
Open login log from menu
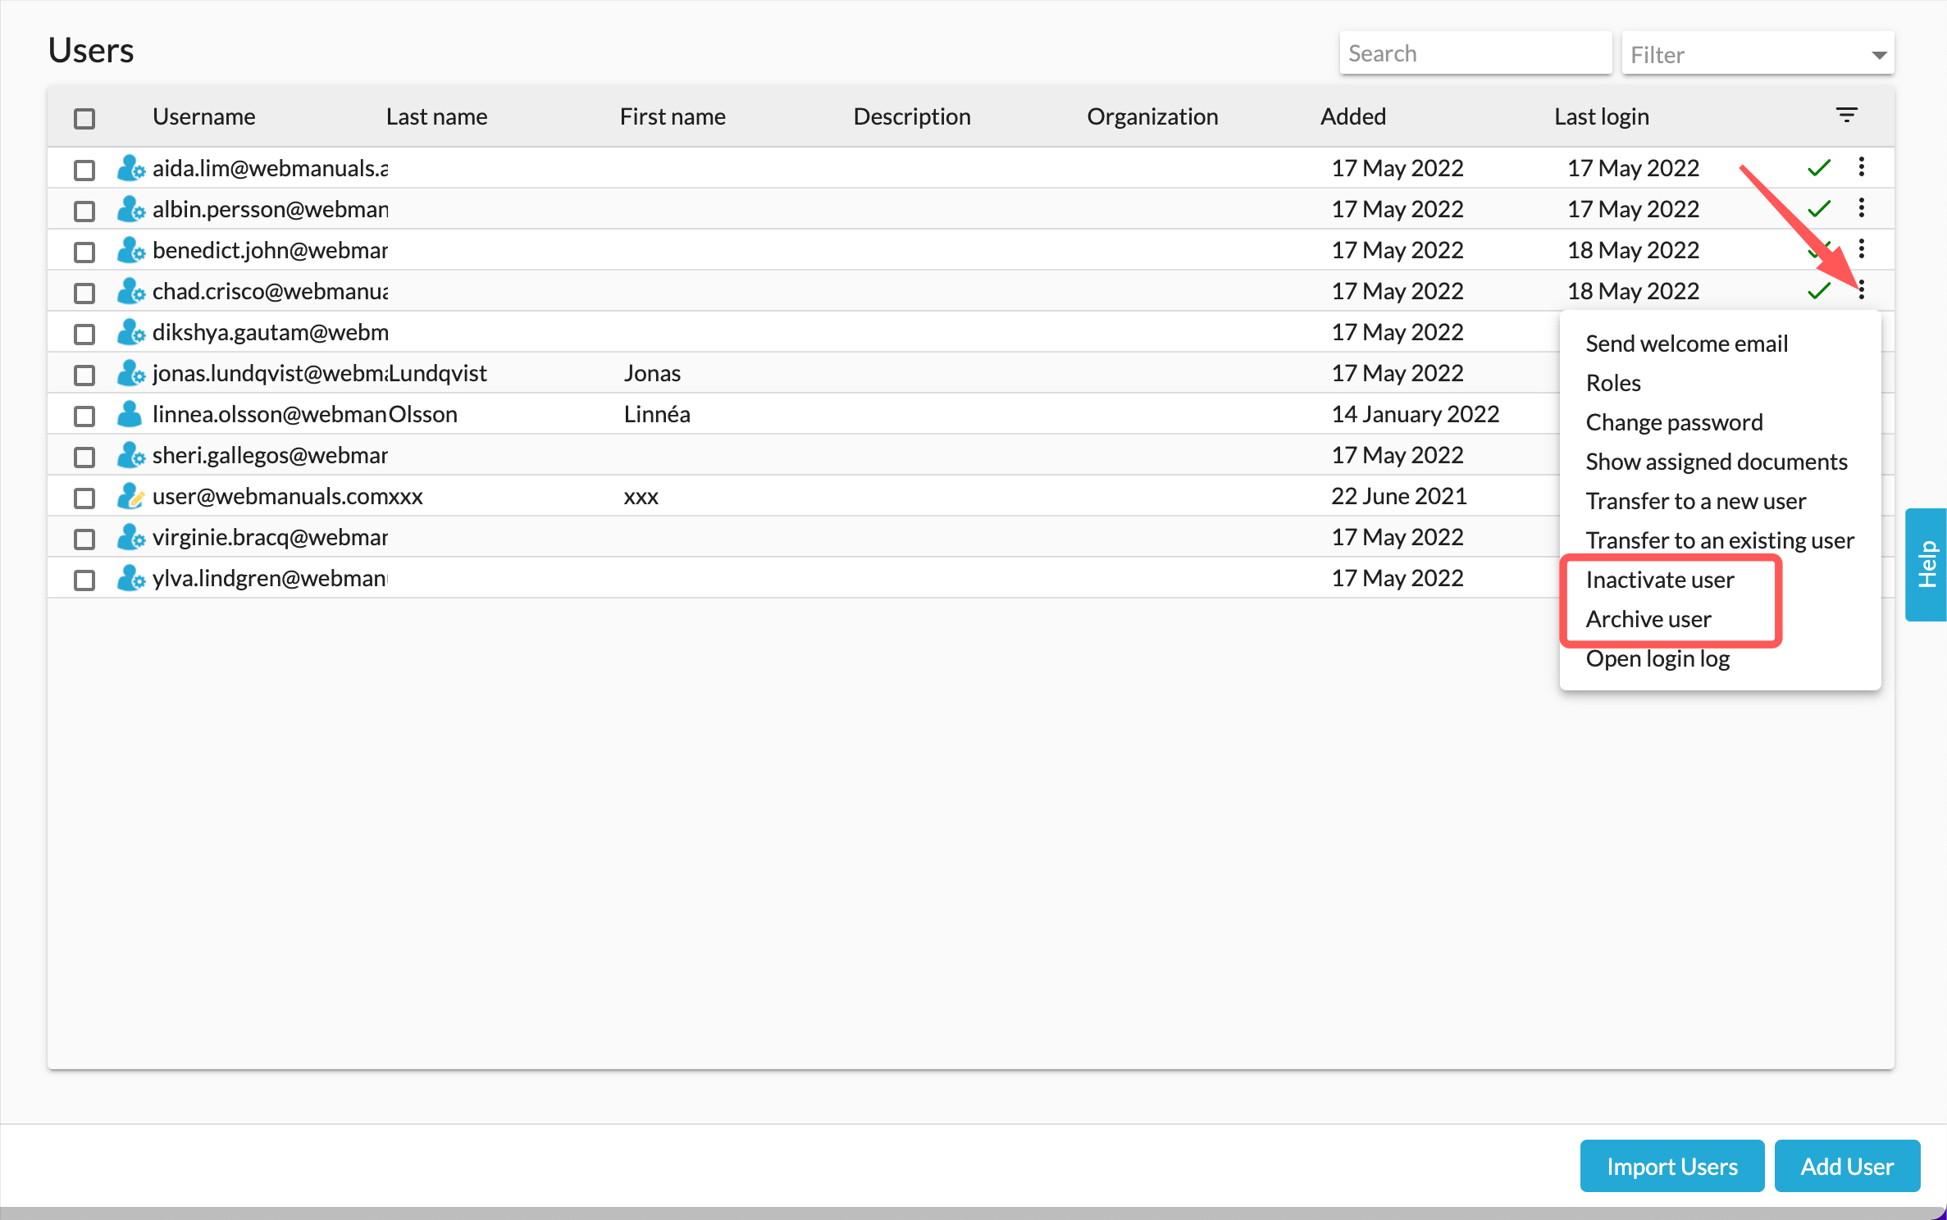tap(1657, 658)
